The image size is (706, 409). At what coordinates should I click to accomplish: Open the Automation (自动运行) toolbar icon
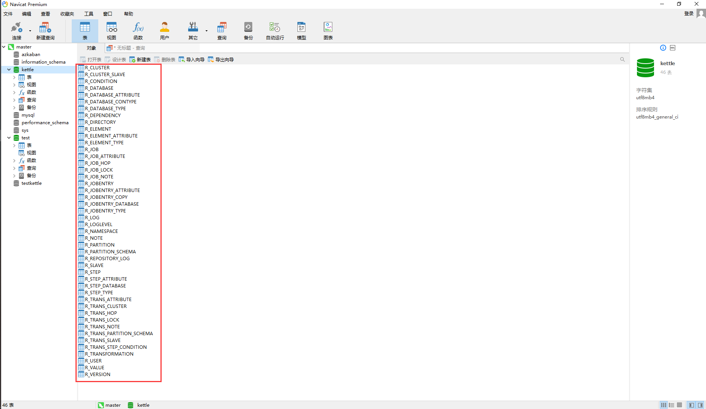click(x=275, y=31)
